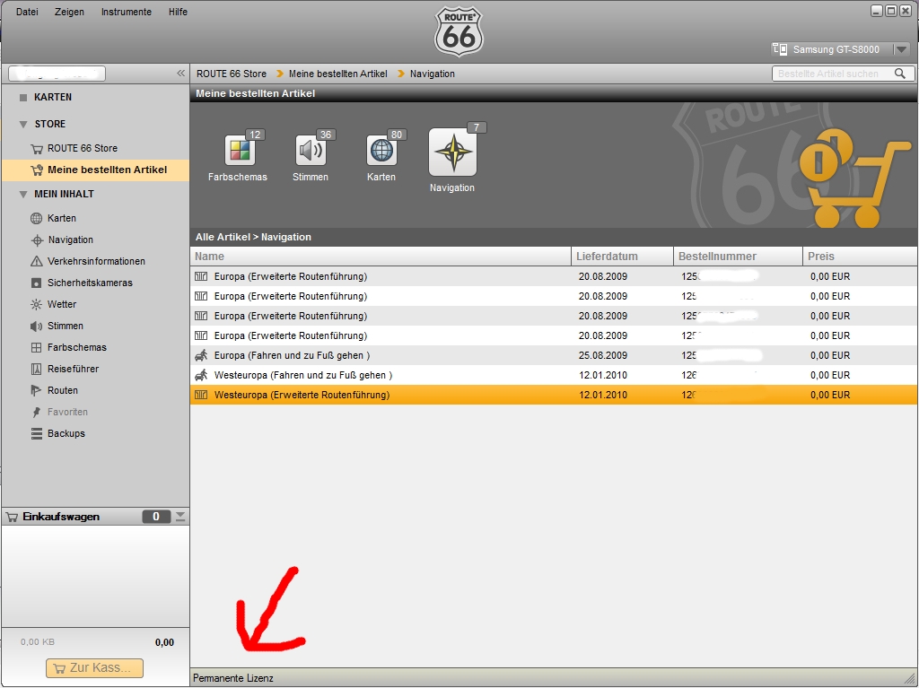Image resolution: width=919 pixels, height=688 pixels.
Task: Sort by Name column header
Action: coord(381,257)
